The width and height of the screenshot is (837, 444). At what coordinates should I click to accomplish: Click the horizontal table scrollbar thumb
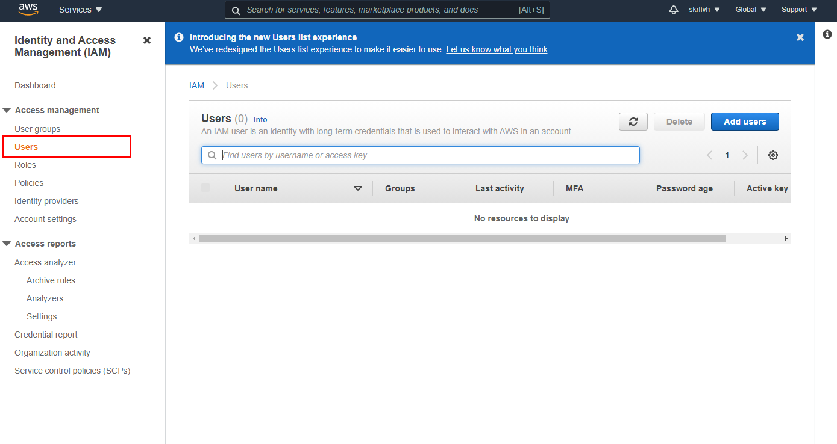(462, 239)
